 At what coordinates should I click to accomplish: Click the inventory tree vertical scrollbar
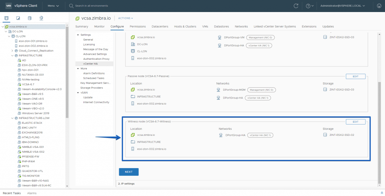point(67,73)
